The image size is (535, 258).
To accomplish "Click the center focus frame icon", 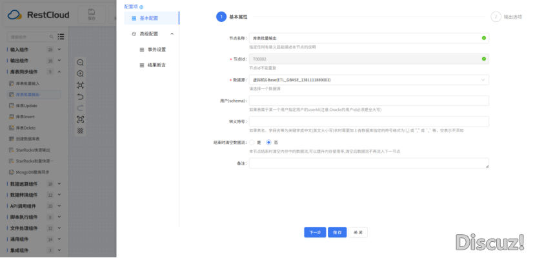I will click(81, 119).
